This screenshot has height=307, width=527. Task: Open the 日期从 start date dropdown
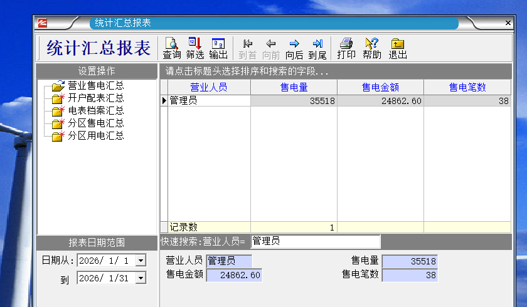(x=140, y=261)
